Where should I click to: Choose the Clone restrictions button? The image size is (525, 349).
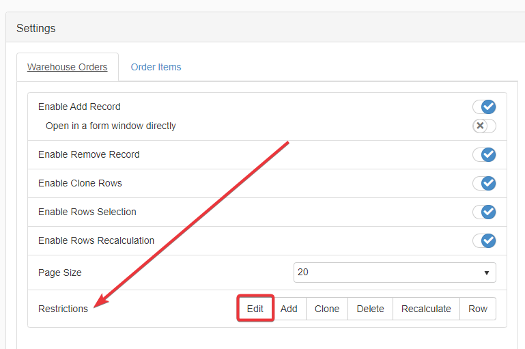point(327,309)
